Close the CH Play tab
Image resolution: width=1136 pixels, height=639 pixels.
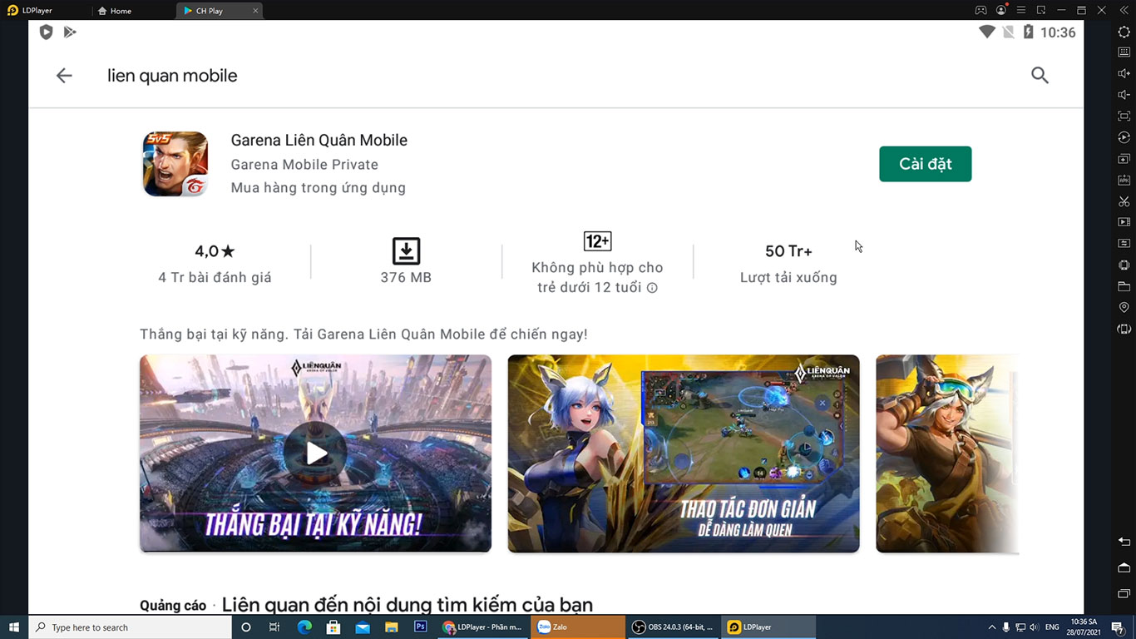tap(255, 11)
